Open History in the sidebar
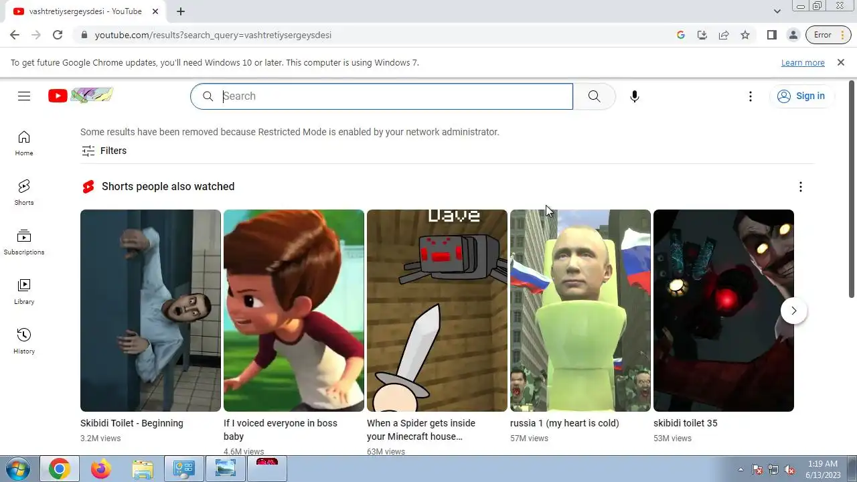 [24, 341]
